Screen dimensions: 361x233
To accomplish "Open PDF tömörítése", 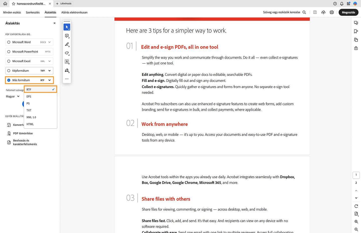I will tap(23, 133).
